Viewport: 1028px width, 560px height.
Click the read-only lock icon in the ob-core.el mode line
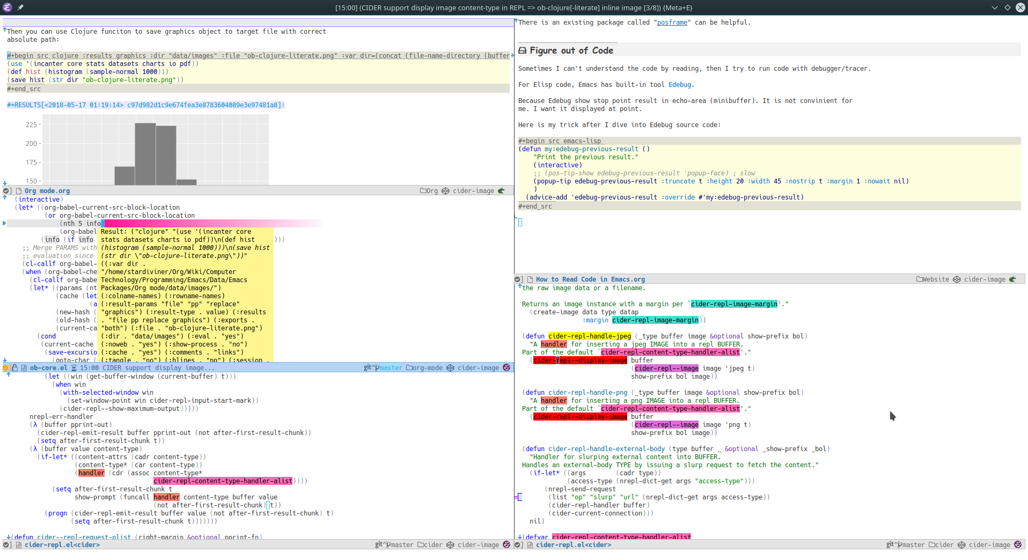15,368
